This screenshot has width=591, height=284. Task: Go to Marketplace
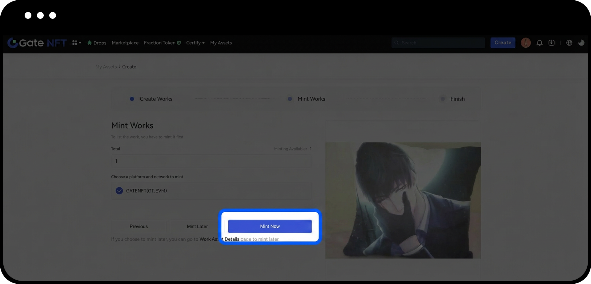(x=125, y=43)
